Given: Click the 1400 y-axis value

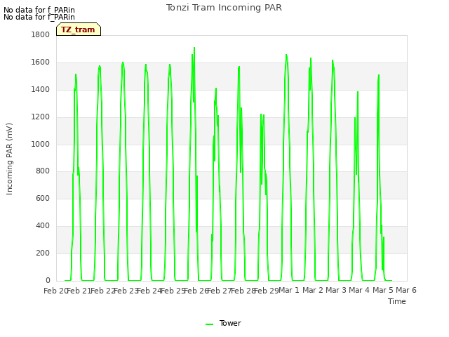Looking at the screenshot, I should (41, 89).
